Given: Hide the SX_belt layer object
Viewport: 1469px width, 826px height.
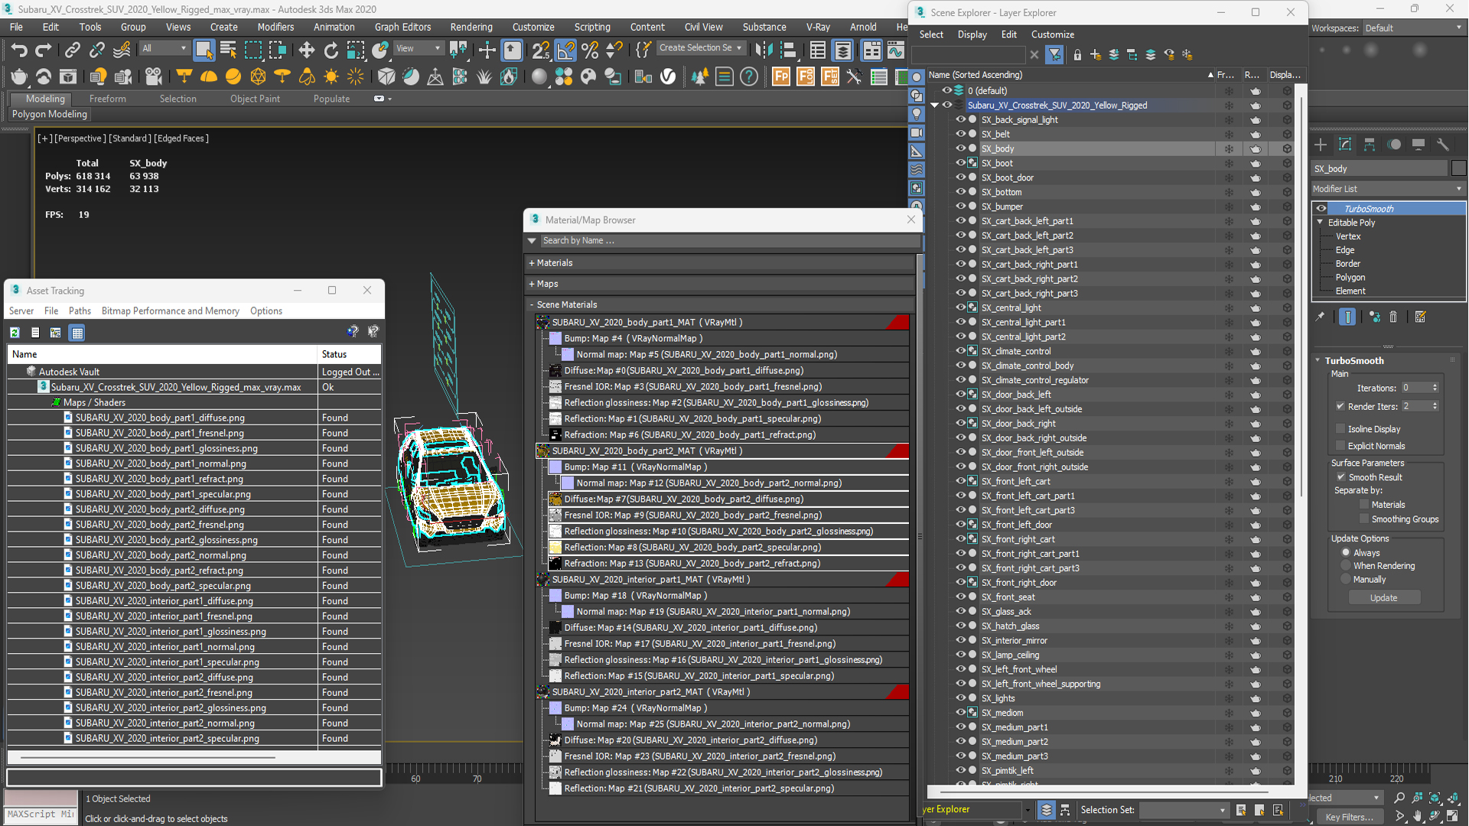Looking at the screenshot, I should point(960,134).
